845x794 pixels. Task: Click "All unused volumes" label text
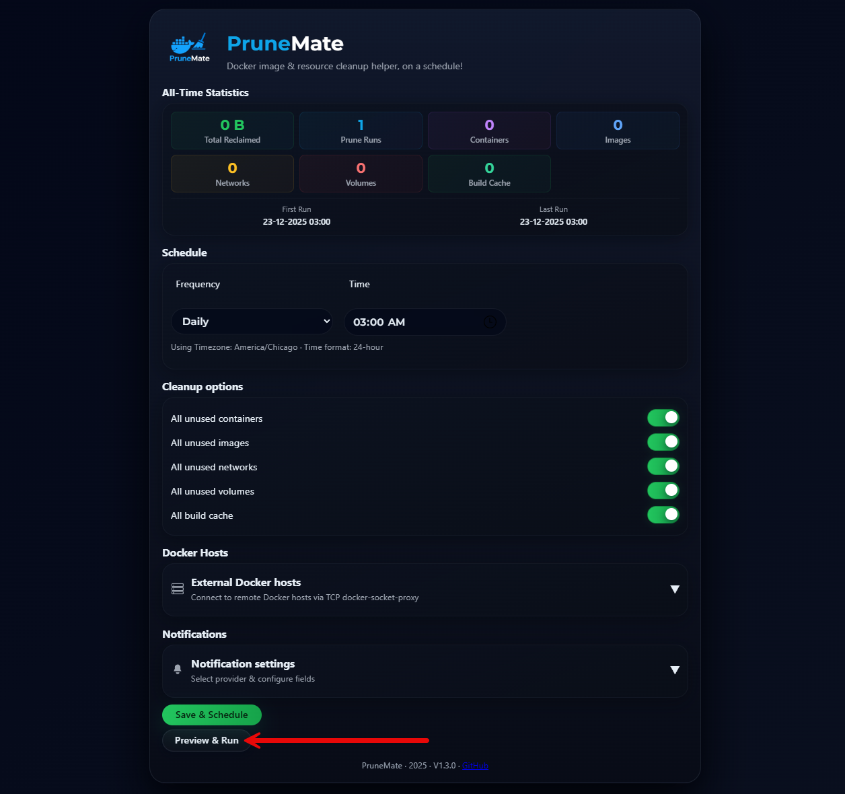click(213, 491)
